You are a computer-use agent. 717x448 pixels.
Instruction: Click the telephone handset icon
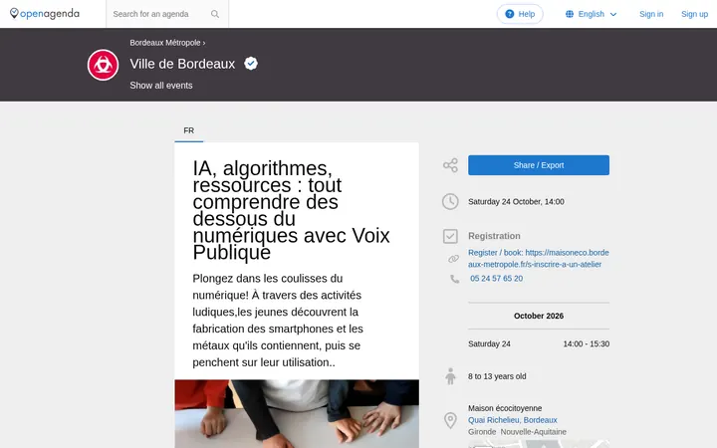click(454, 279)
